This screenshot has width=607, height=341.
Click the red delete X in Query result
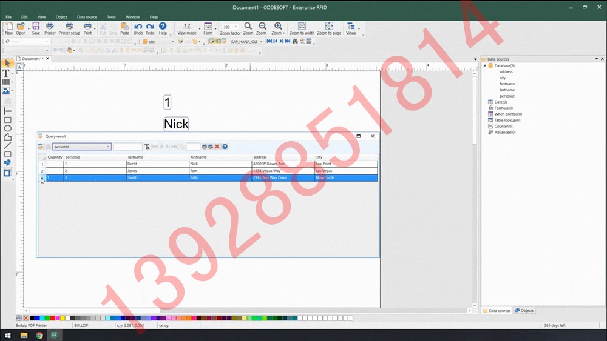click(217, 147)
